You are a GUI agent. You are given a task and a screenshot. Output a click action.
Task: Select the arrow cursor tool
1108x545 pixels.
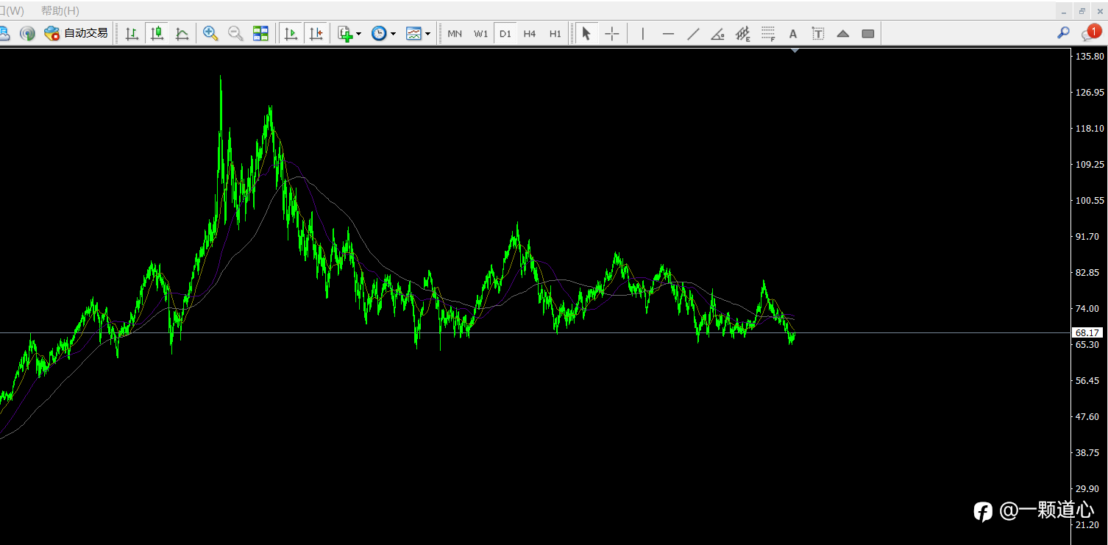tap(586, 33)
